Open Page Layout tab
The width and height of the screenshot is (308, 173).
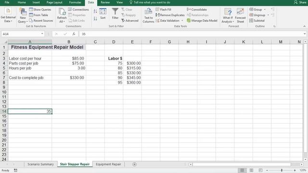(x=54, y=2)
